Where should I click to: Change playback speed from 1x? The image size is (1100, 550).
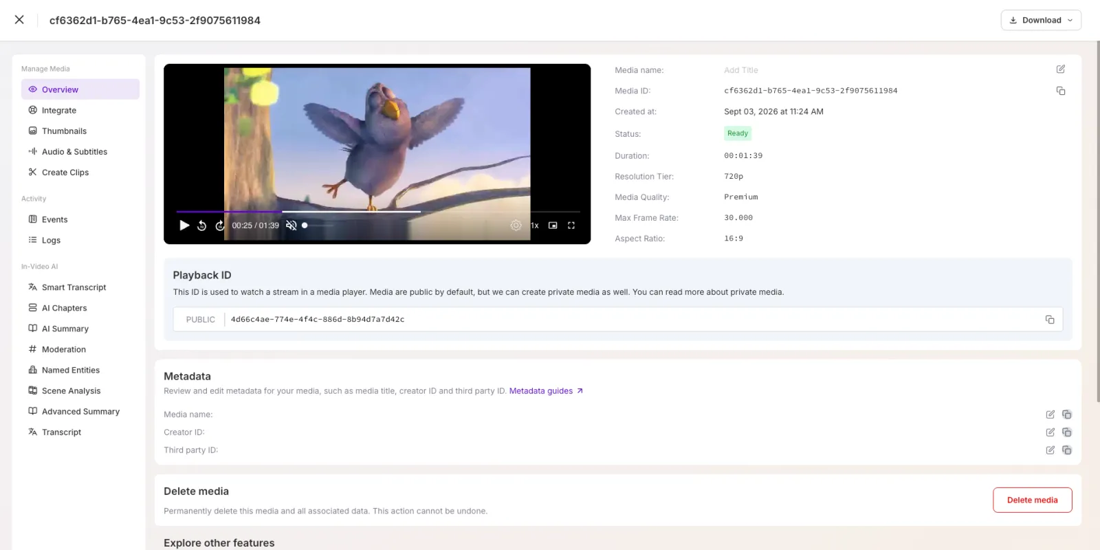(x=534, y=225)
